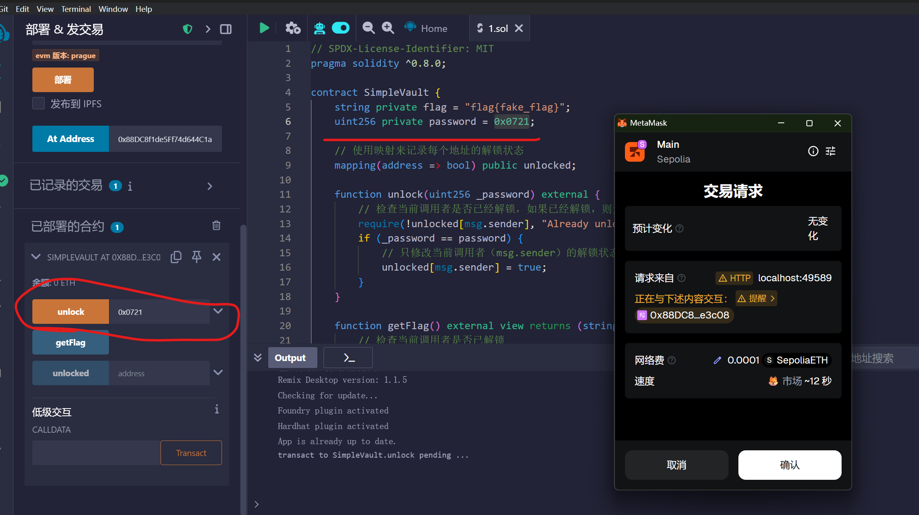Viewport: 919px width, 515px height.
Task: Open MetaMask transaction settings sliders icon
Action: [x=831, y=151]
